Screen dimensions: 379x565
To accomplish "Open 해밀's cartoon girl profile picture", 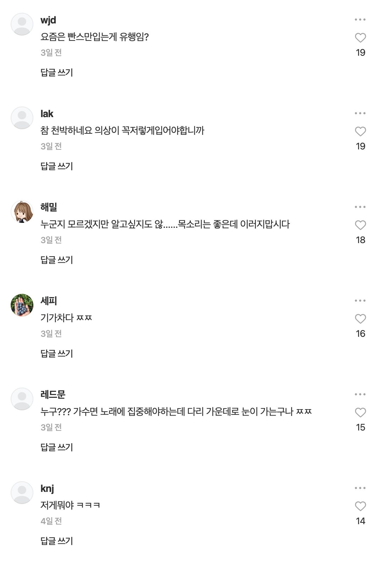I will [x=22, y=212].
